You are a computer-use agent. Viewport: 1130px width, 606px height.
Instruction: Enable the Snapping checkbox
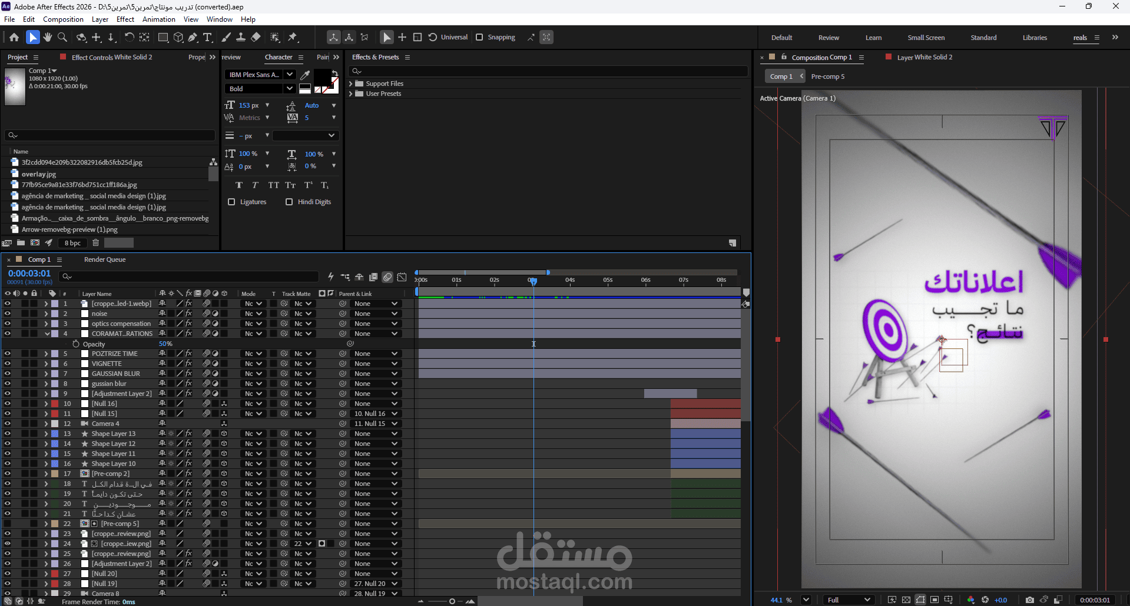tap(479, 37)
